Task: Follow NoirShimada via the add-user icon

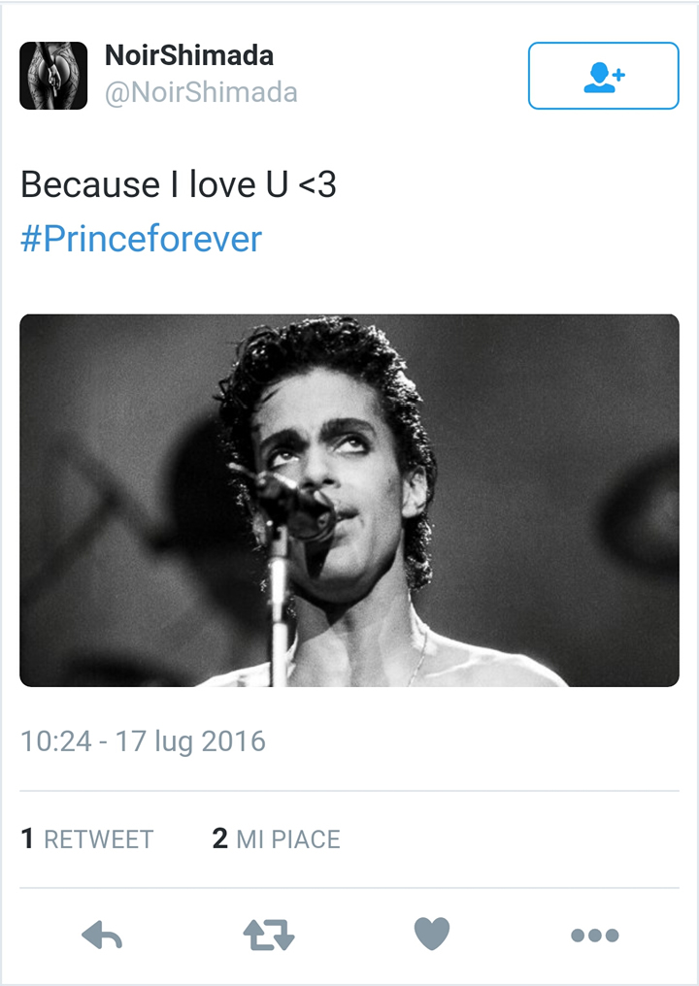Action: (602, 78)
